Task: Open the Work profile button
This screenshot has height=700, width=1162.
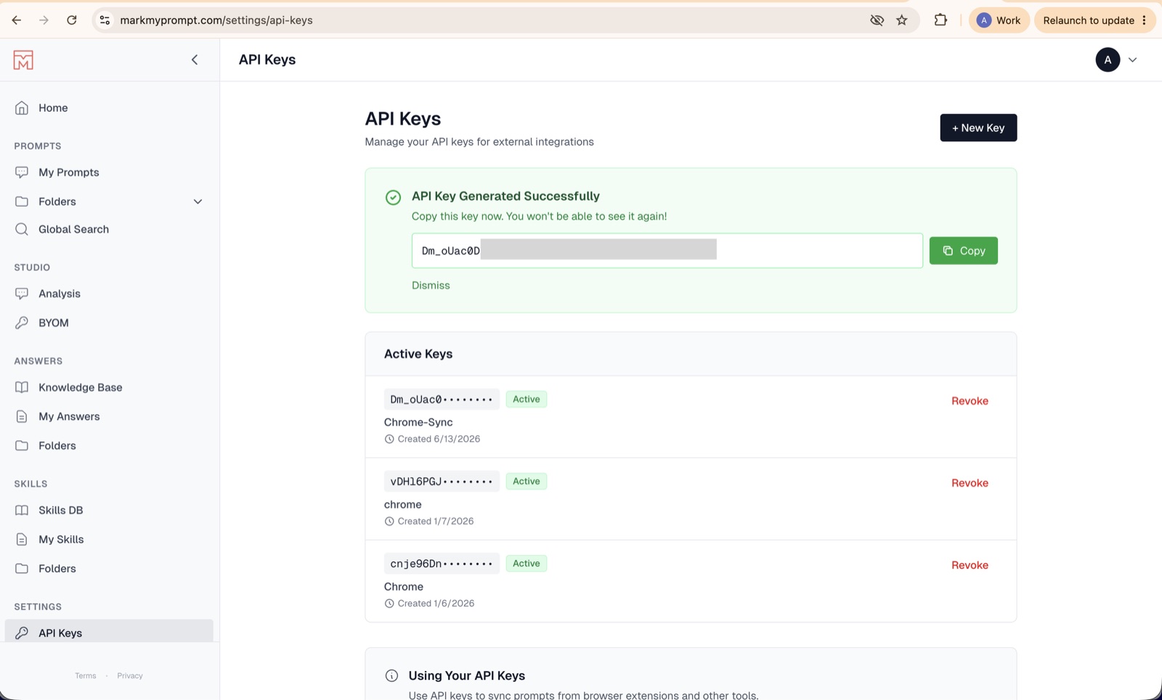Action: pos(999,20)
